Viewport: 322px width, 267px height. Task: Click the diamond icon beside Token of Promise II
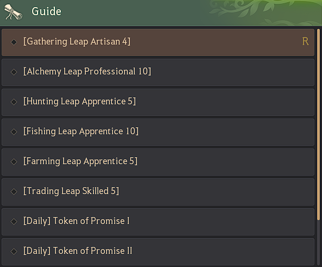14,251
